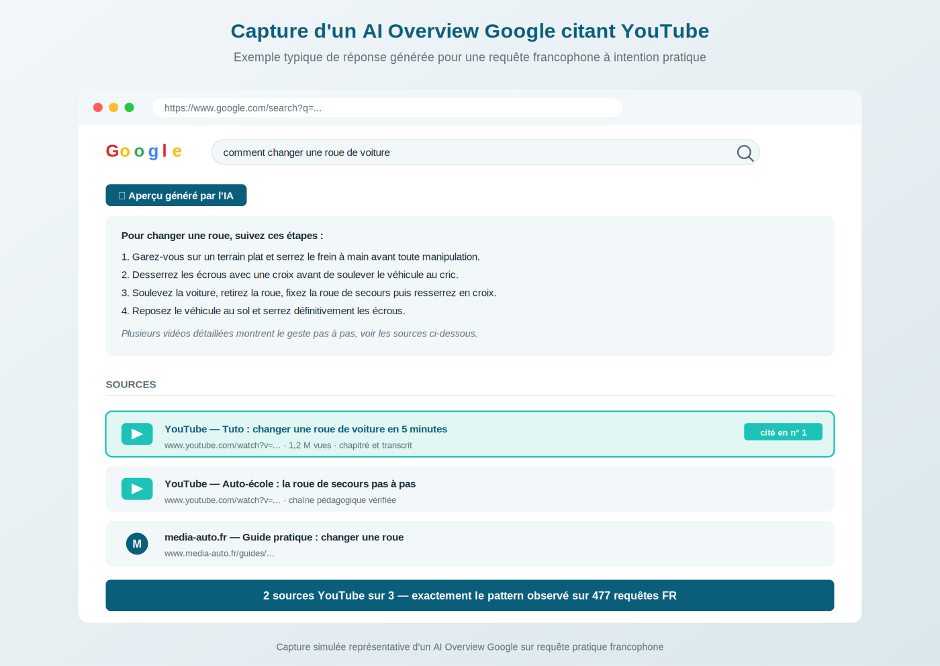940x666 pixels.
Task: Click the '2 sources YouTube sur 3' banner
Action: point(470,596)
